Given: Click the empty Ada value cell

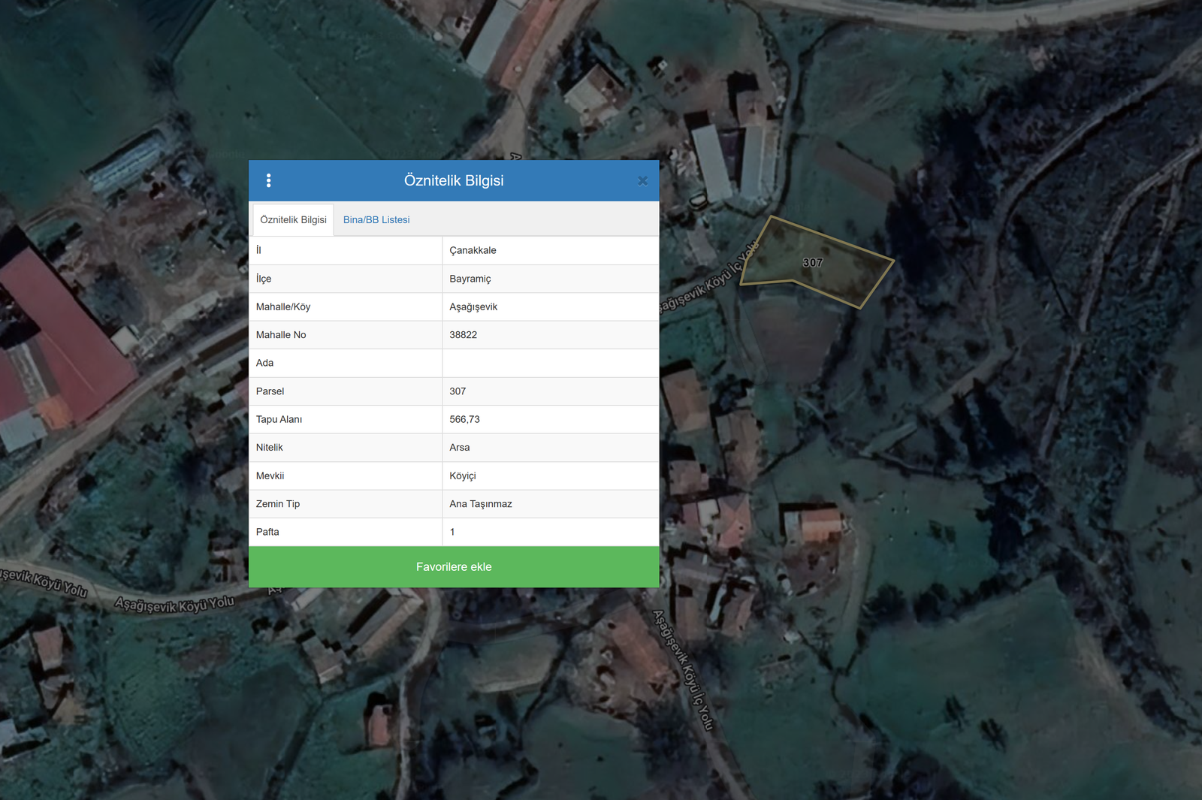Looking at the screenshot, I should [x=550, y=364].
